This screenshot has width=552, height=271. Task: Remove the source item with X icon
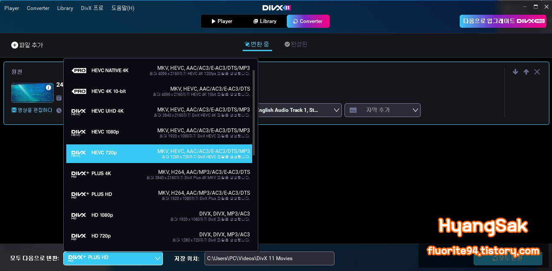[x=537, y=72]
